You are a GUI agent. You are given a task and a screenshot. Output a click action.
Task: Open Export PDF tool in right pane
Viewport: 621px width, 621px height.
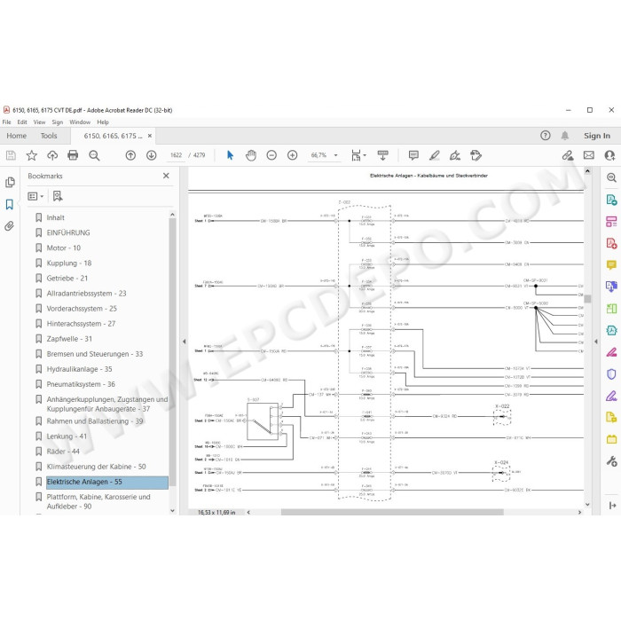point(611,200)
